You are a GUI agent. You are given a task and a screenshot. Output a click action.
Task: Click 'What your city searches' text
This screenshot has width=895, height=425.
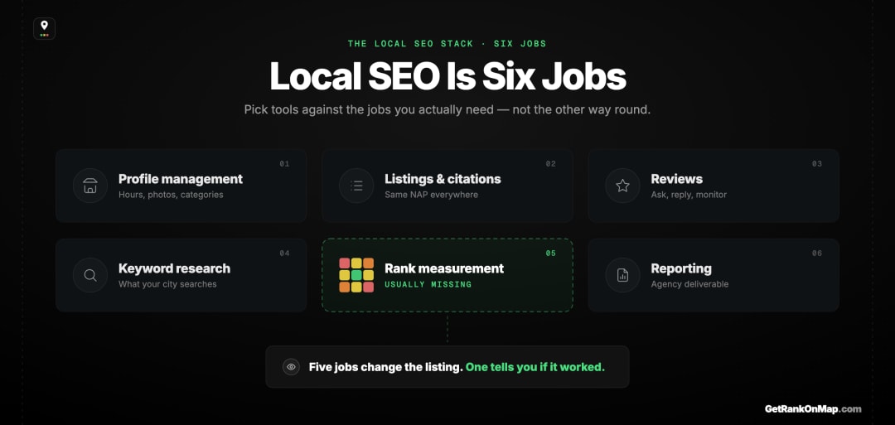[167, 284]
